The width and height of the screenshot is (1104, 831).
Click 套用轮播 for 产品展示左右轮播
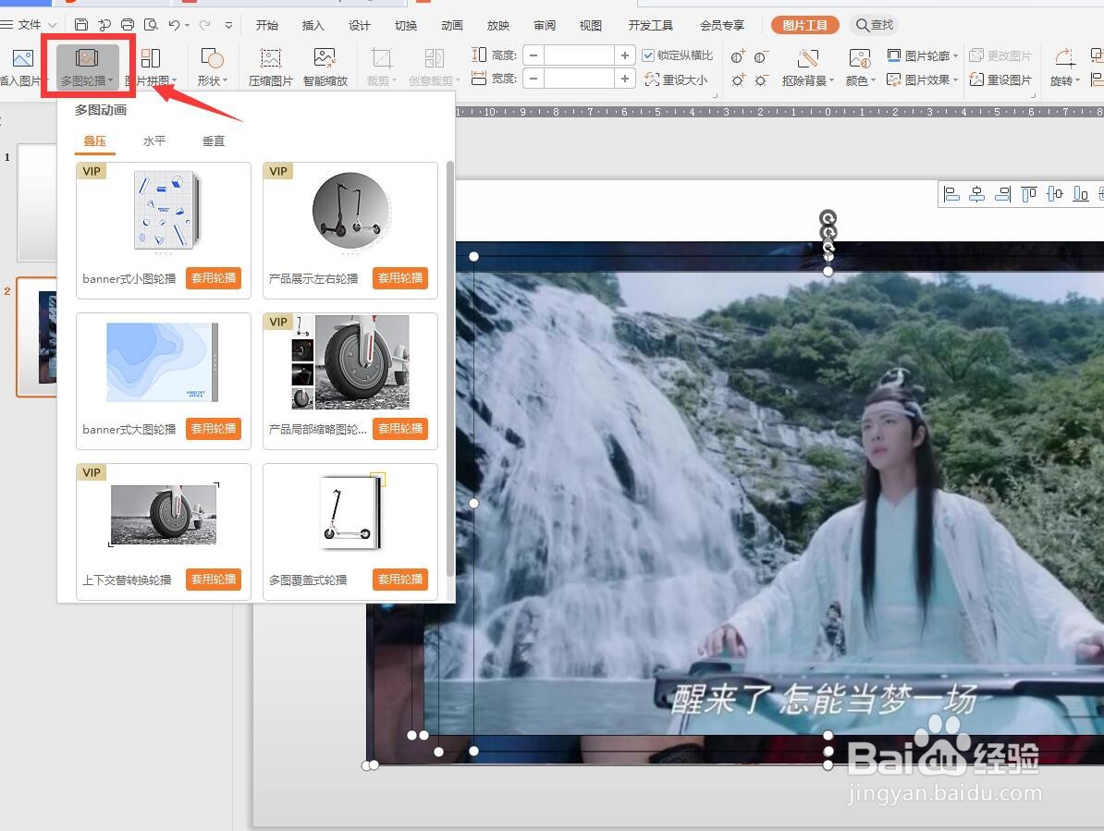tap(400, 278)
